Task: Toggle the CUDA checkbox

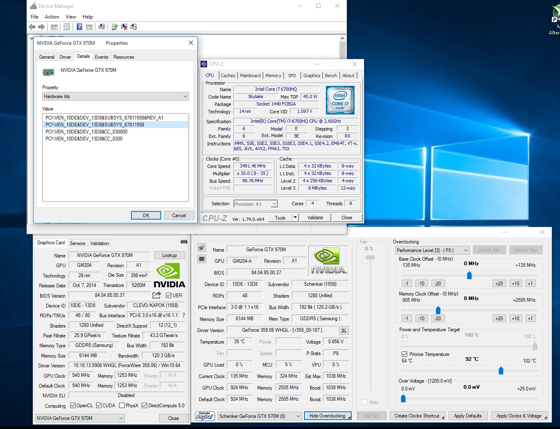Action: [x=99, y=406]
